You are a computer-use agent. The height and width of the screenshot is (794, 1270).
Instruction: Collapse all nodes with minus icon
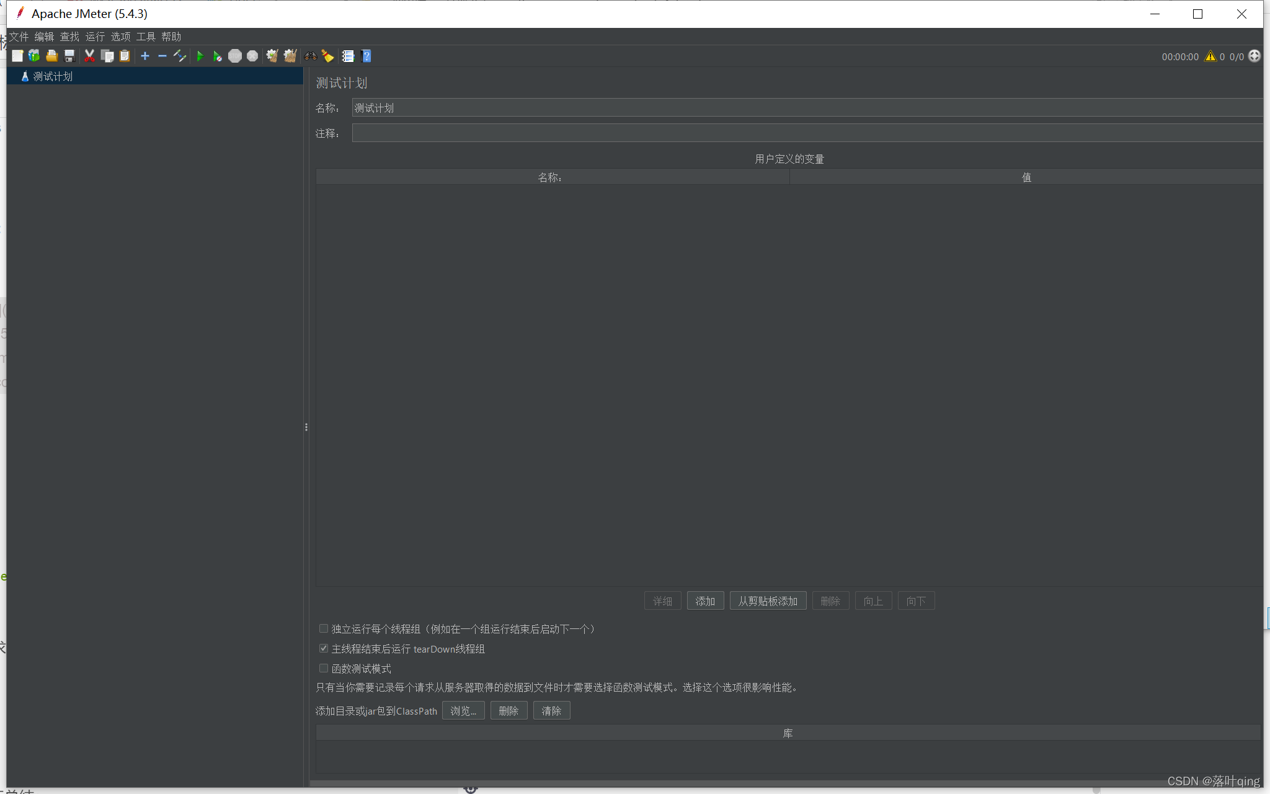pos(162,56)
